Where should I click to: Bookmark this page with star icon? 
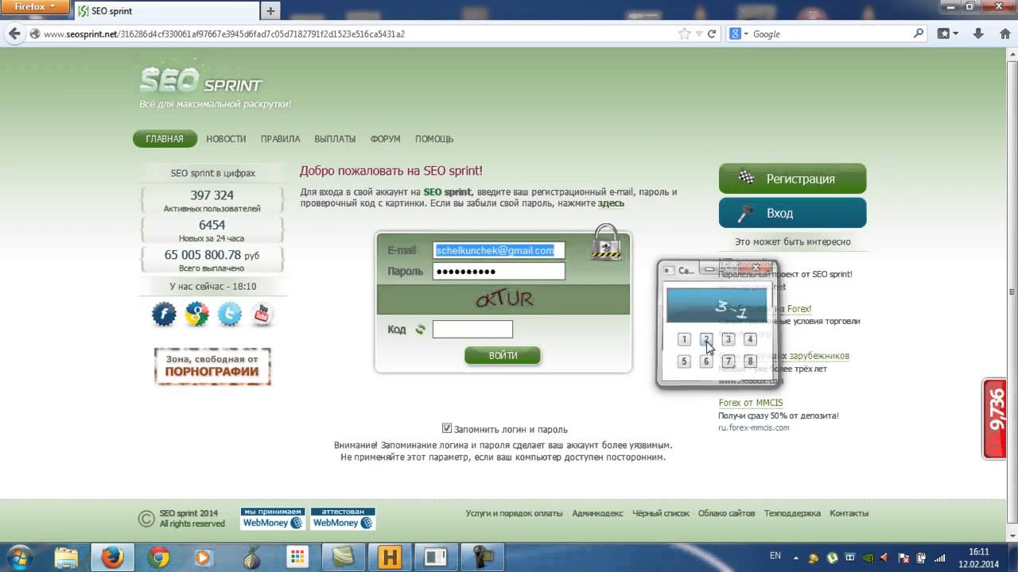684,34
